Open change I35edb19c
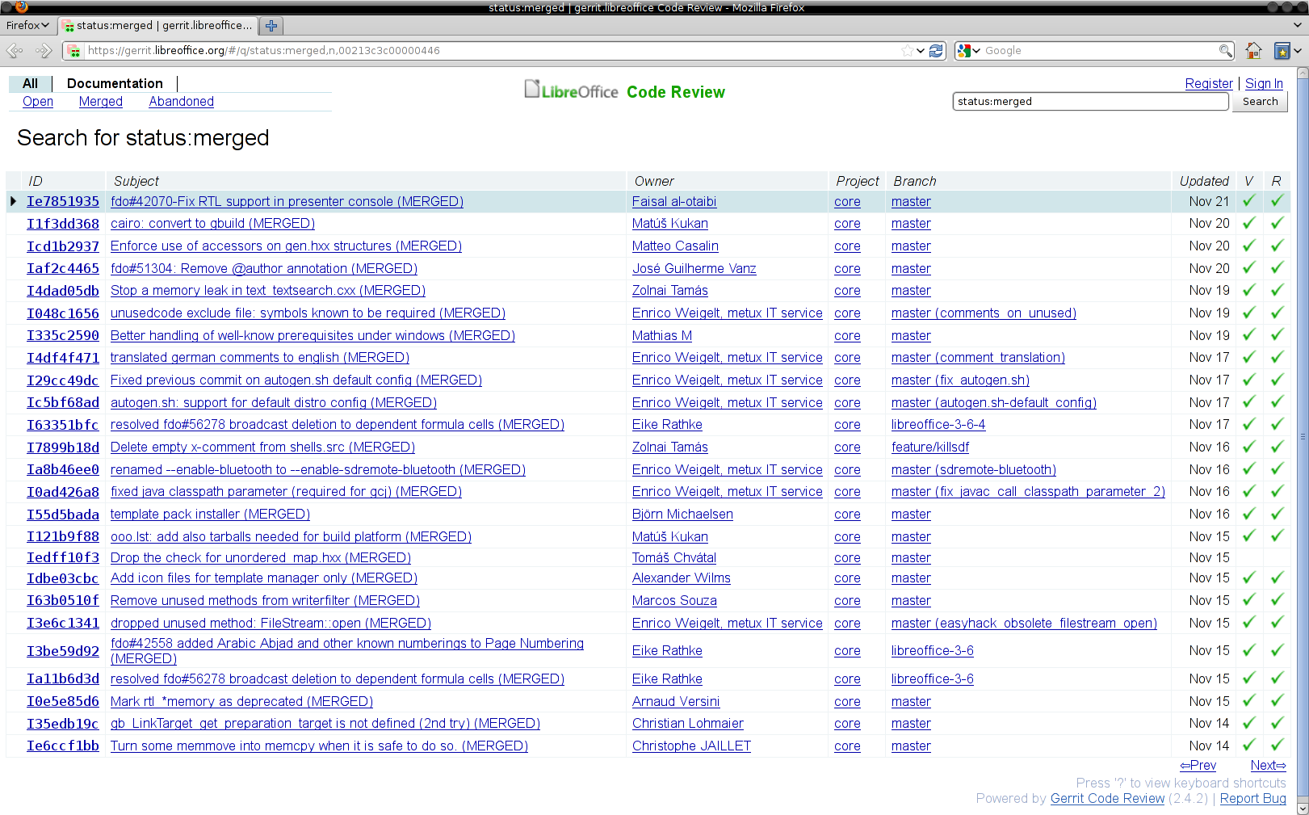Screen dimensions: 1309x815 click(63, 723)
